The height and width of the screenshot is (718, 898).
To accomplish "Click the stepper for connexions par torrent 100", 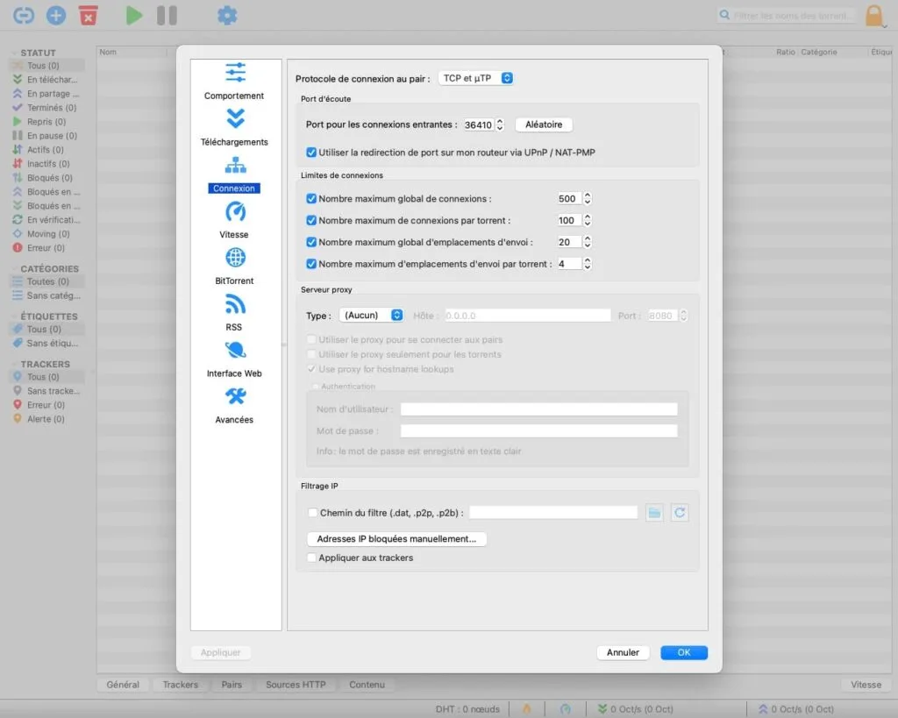I will click(x=587, y=220).
